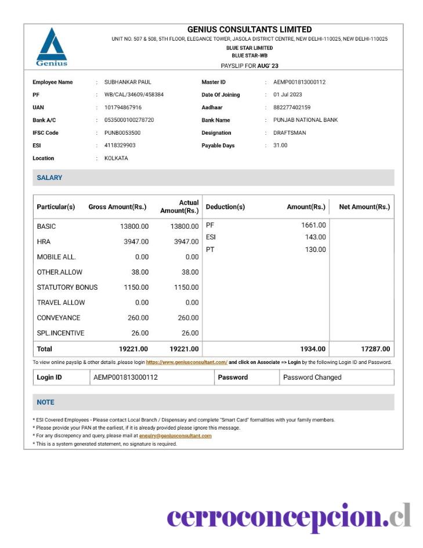Screen dimensions: 423x548
Task: Click date of joining 01 Jul 2023
Action: (x=287, y=95)
